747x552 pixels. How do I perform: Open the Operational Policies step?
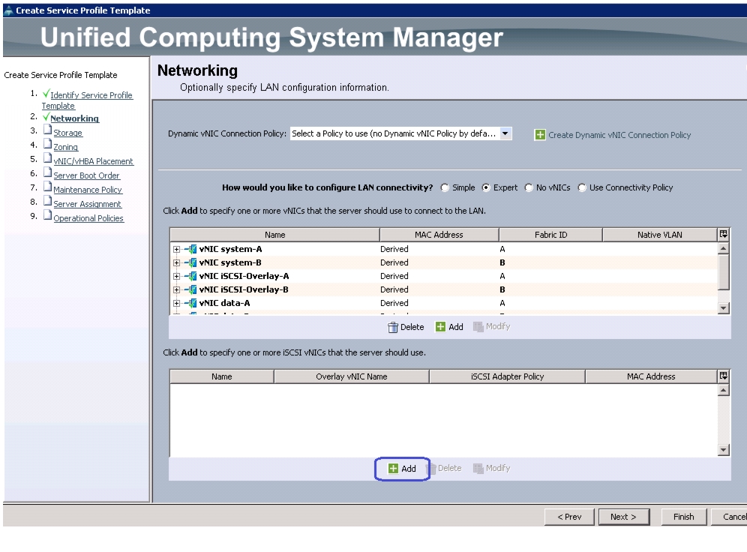point(88,218)
